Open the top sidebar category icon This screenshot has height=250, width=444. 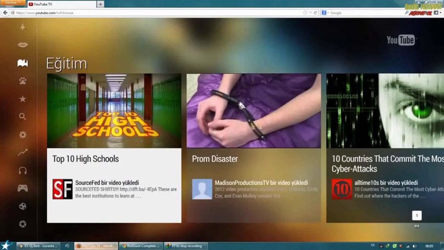[23, 27]
